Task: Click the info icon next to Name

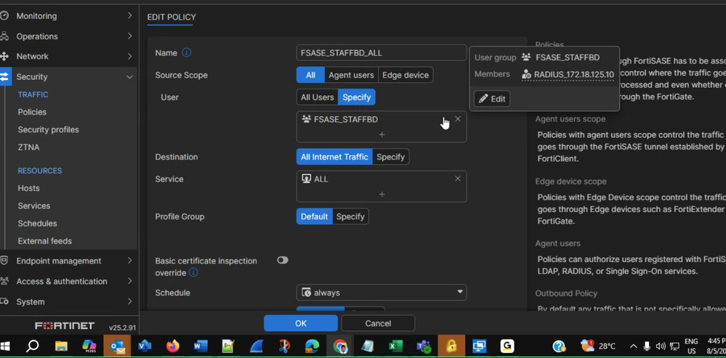Action: pyautogui.click(x=187, y=53)
